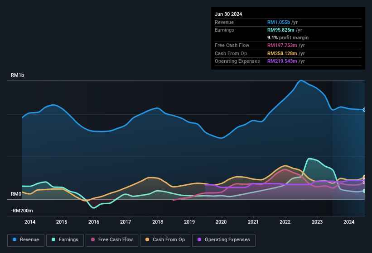372x253 pixels.
Task: Click the teal dot in the Earnings legend
Action: click(54, 240)
